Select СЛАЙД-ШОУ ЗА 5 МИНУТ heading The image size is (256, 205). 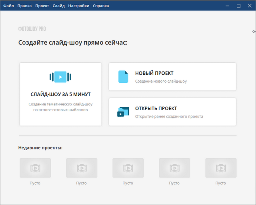(60, 94)
